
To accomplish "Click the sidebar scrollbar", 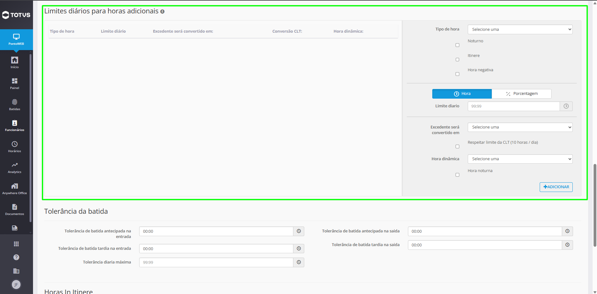I will click(31, 138).
